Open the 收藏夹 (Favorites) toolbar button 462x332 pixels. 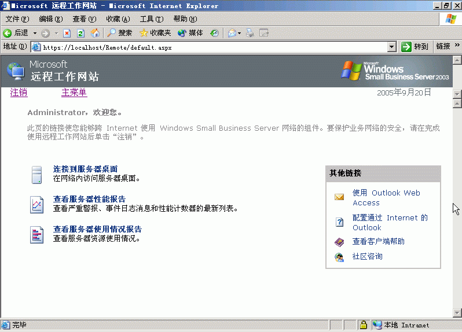(x=155, y=33)
